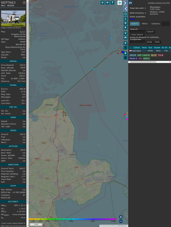Click the MLAT legend label

[x=154, y=55]
